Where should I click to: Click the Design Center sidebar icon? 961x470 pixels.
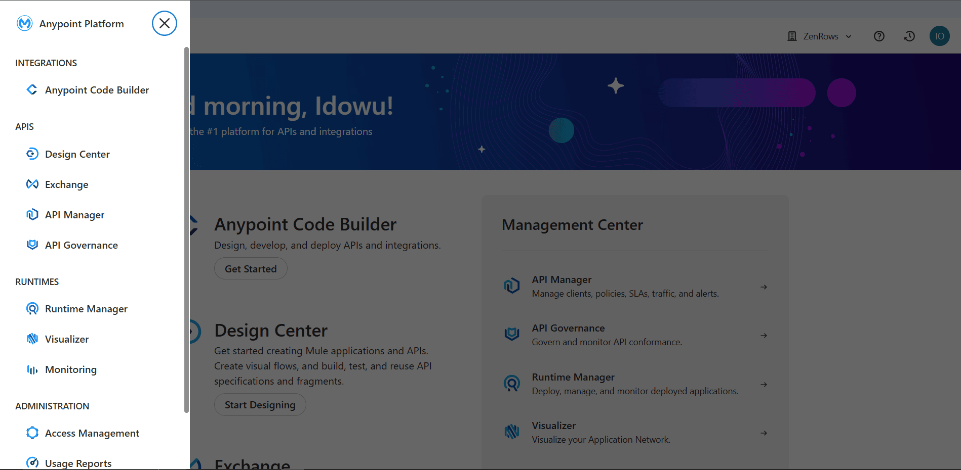32,154
